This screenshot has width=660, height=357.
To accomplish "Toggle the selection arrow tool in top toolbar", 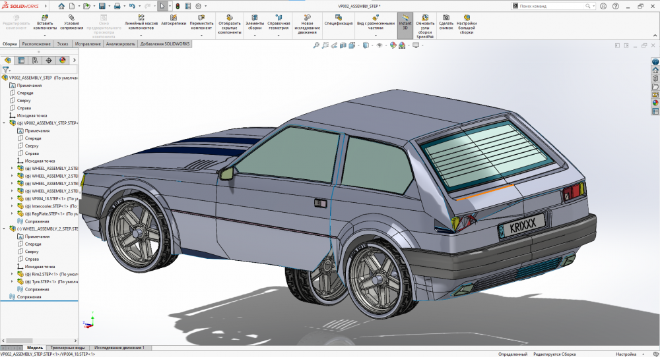I will (162, 6).
